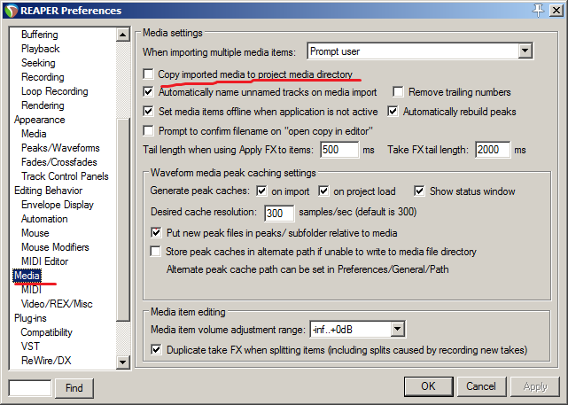568x405 pixels.
Task: Select the Plug-ins category
Action: pyautogui.click(x=30, y=317)
